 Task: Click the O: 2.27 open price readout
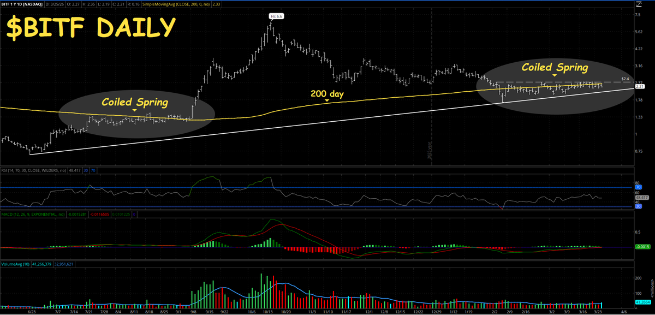point(73,4)
